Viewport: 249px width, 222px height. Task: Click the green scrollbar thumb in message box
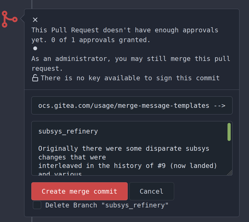pos(229,132)
